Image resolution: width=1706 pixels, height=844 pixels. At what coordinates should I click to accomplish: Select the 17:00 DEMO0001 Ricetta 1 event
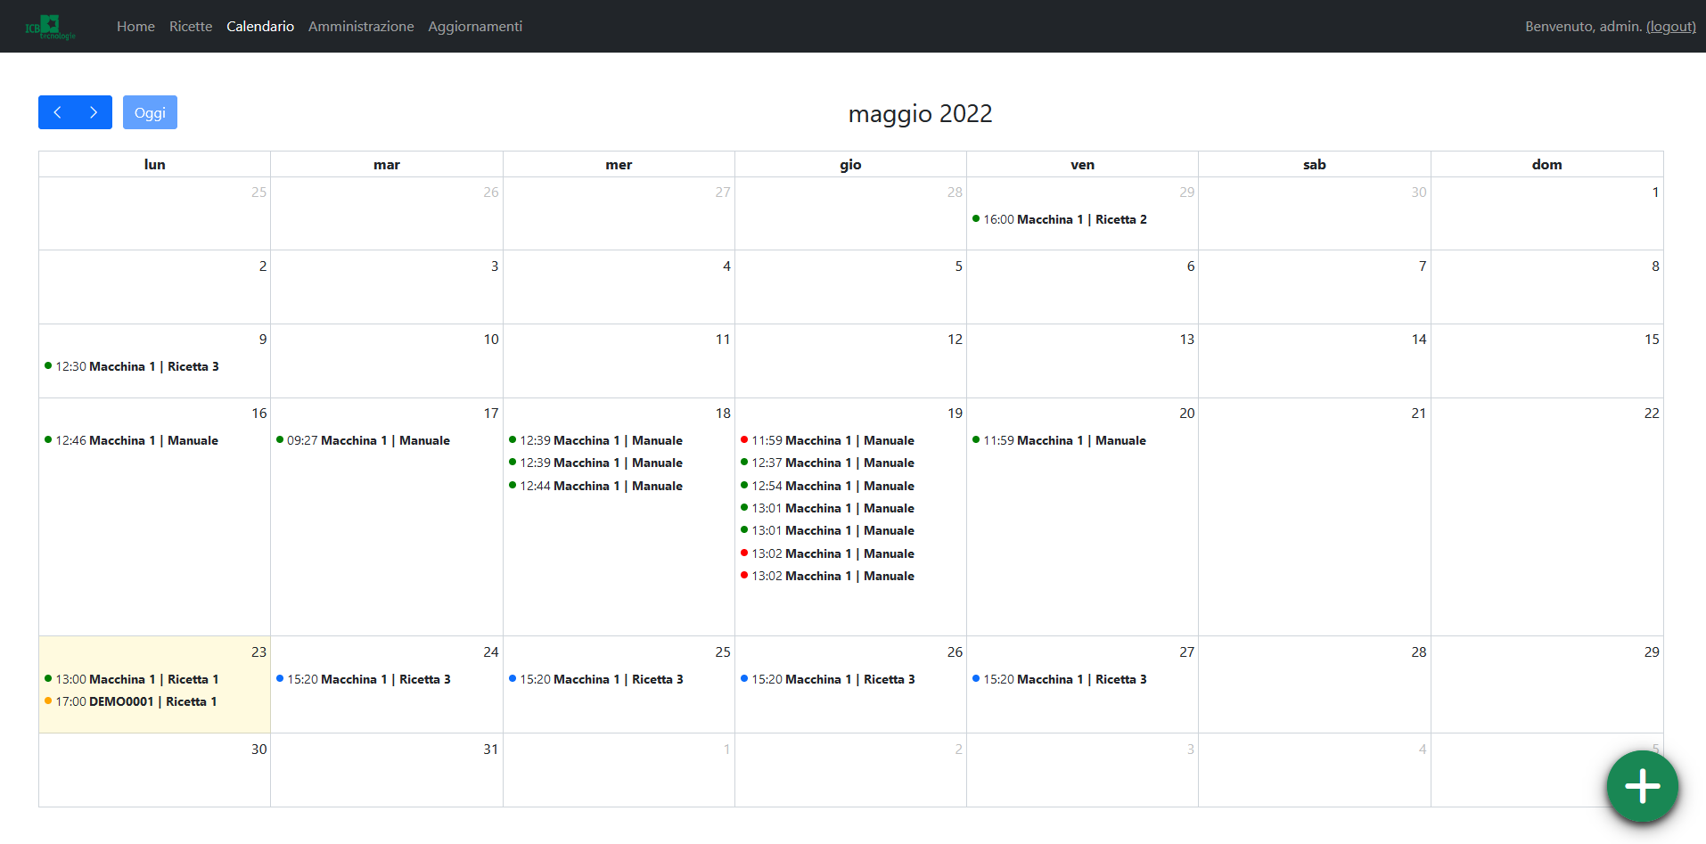135,701
